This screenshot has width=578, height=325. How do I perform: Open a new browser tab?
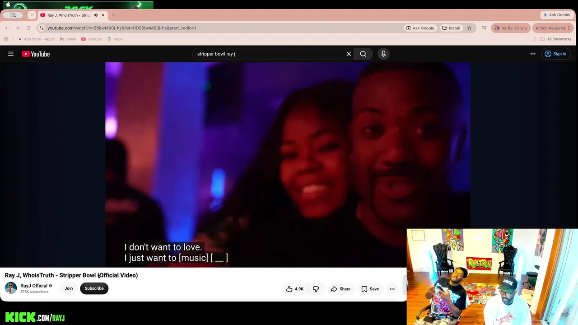click(114, 15)
